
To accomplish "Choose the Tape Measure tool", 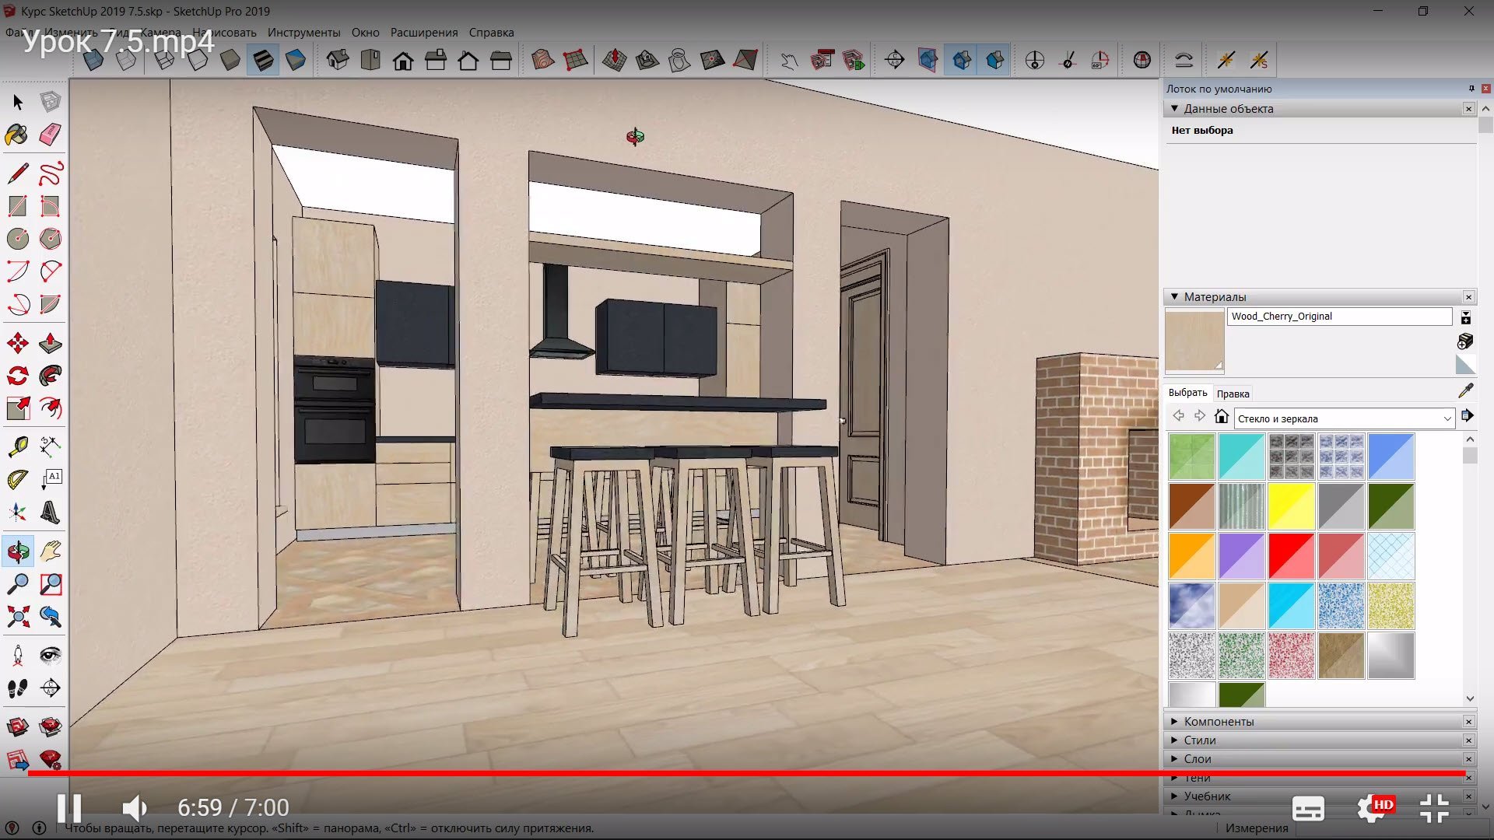I will (17, 446).
